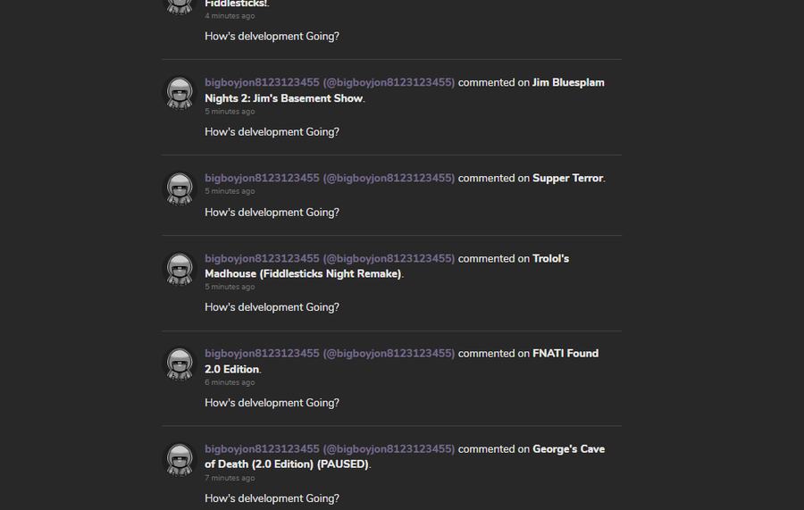Open the FNATI Found 2.0 Edition link
The image size is (804, 510).
[x=401, y=362]
